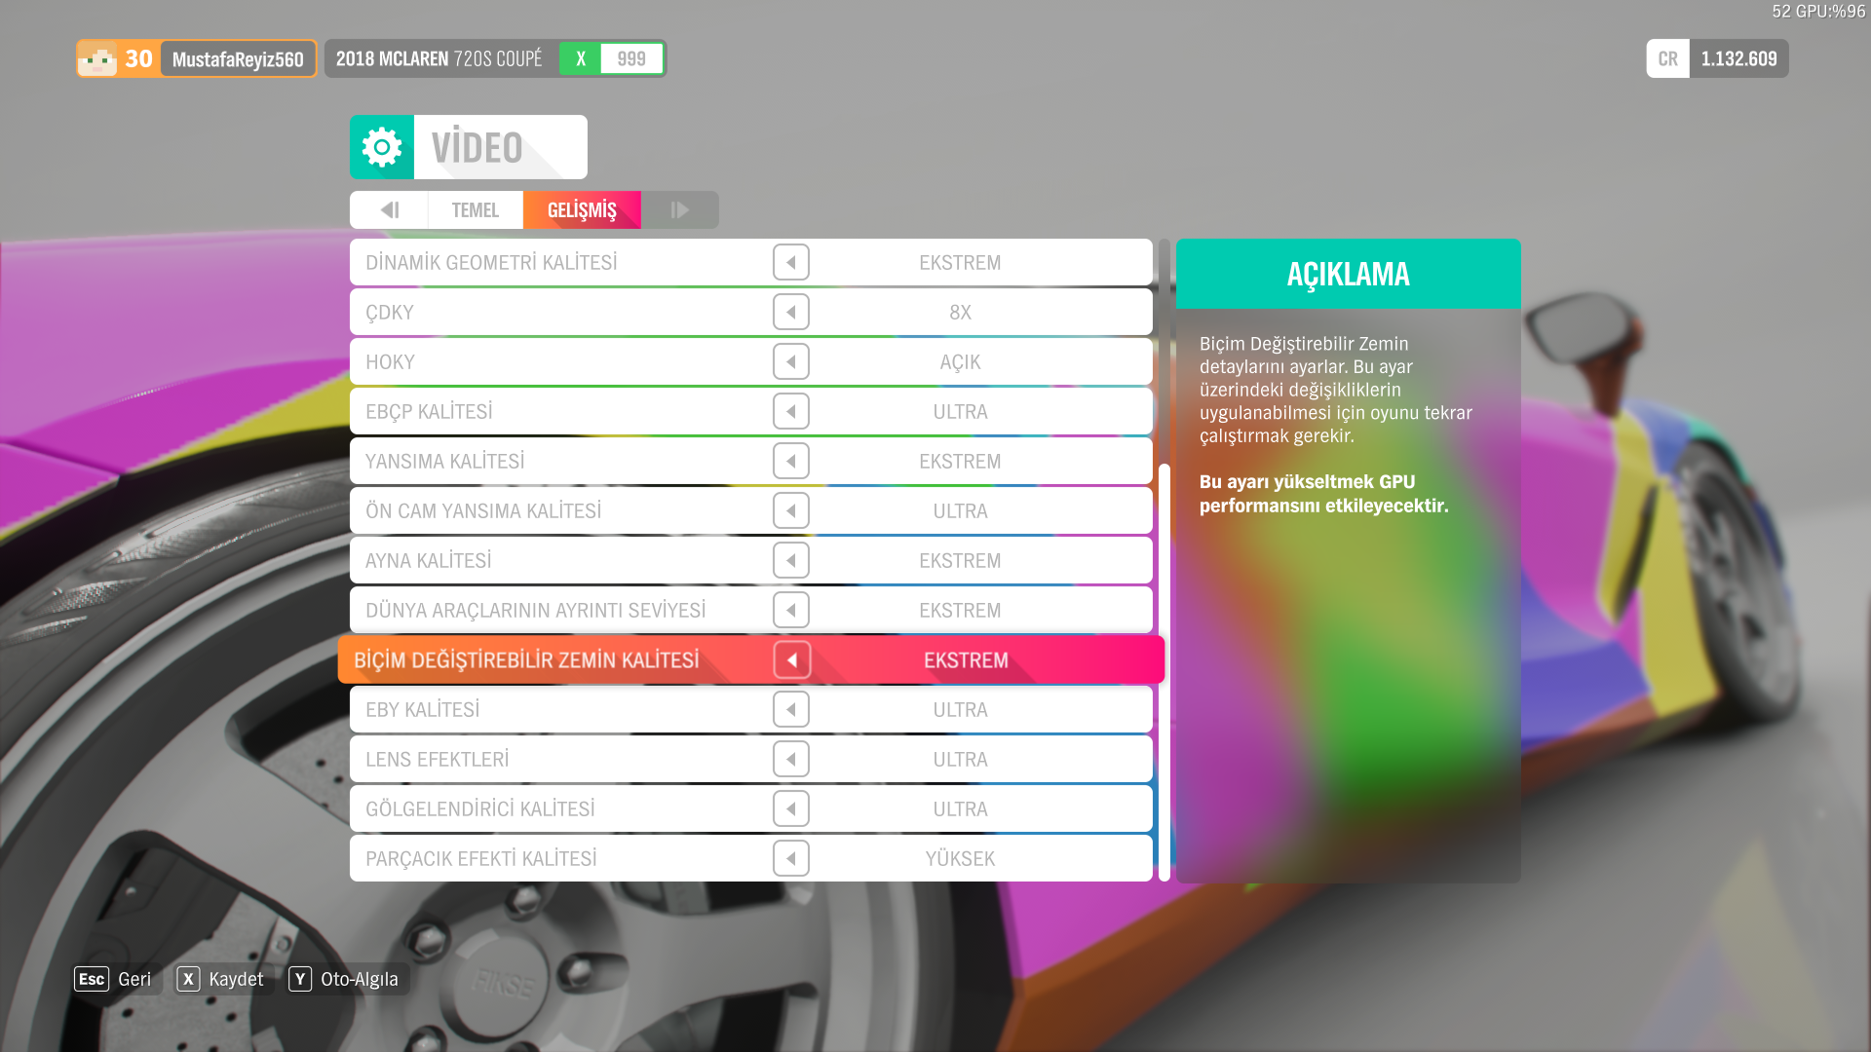The image size is (1871, 1052).
Task: Click previous tab arrow icon
Action: [389, 209]
